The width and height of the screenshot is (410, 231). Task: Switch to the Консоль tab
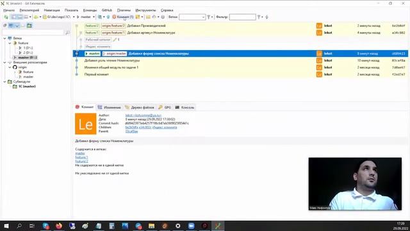(184, 107)
